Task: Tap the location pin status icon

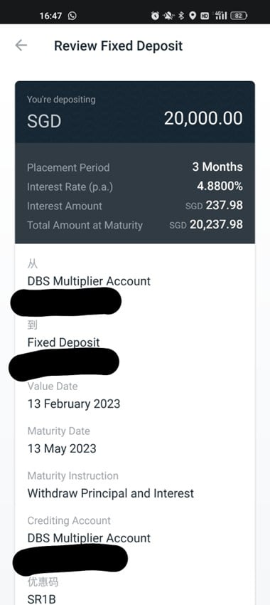Action: tap(193, 16)
